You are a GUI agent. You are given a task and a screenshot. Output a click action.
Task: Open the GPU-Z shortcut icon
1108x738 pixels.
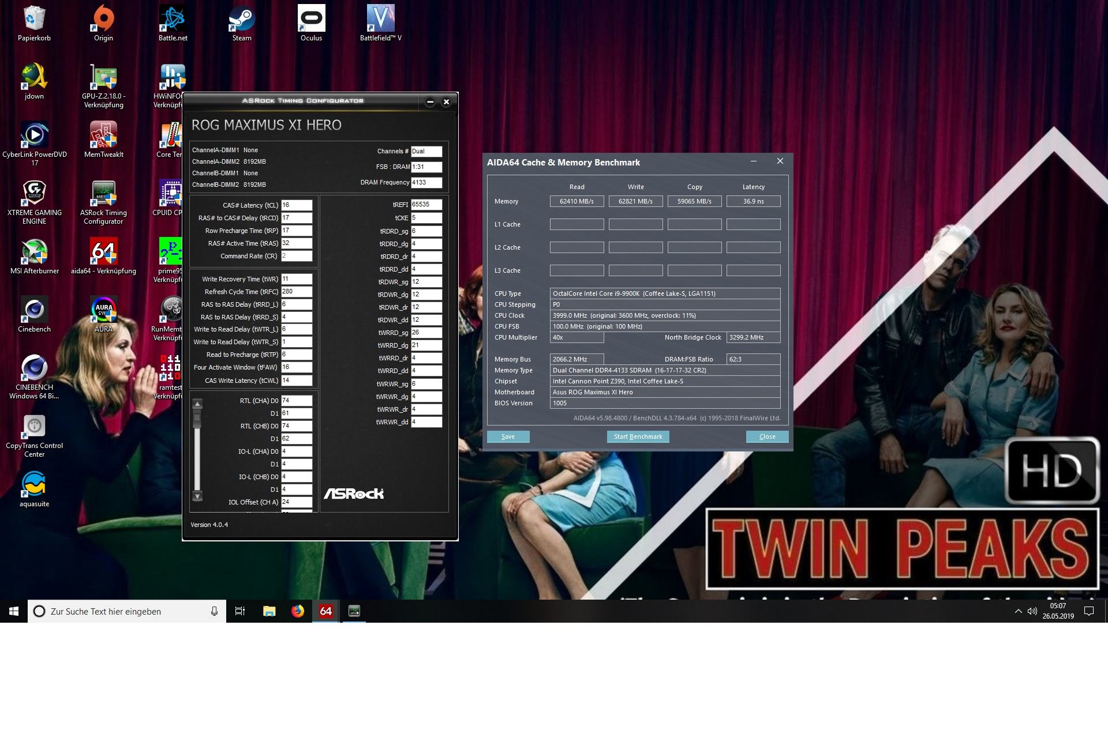pyautogui.click(x=104, y=85)
